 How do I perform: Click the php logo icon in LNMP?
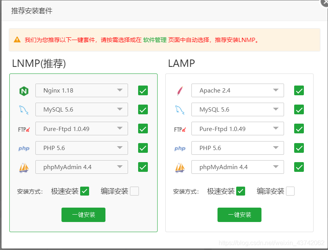(x=24, y=149)
